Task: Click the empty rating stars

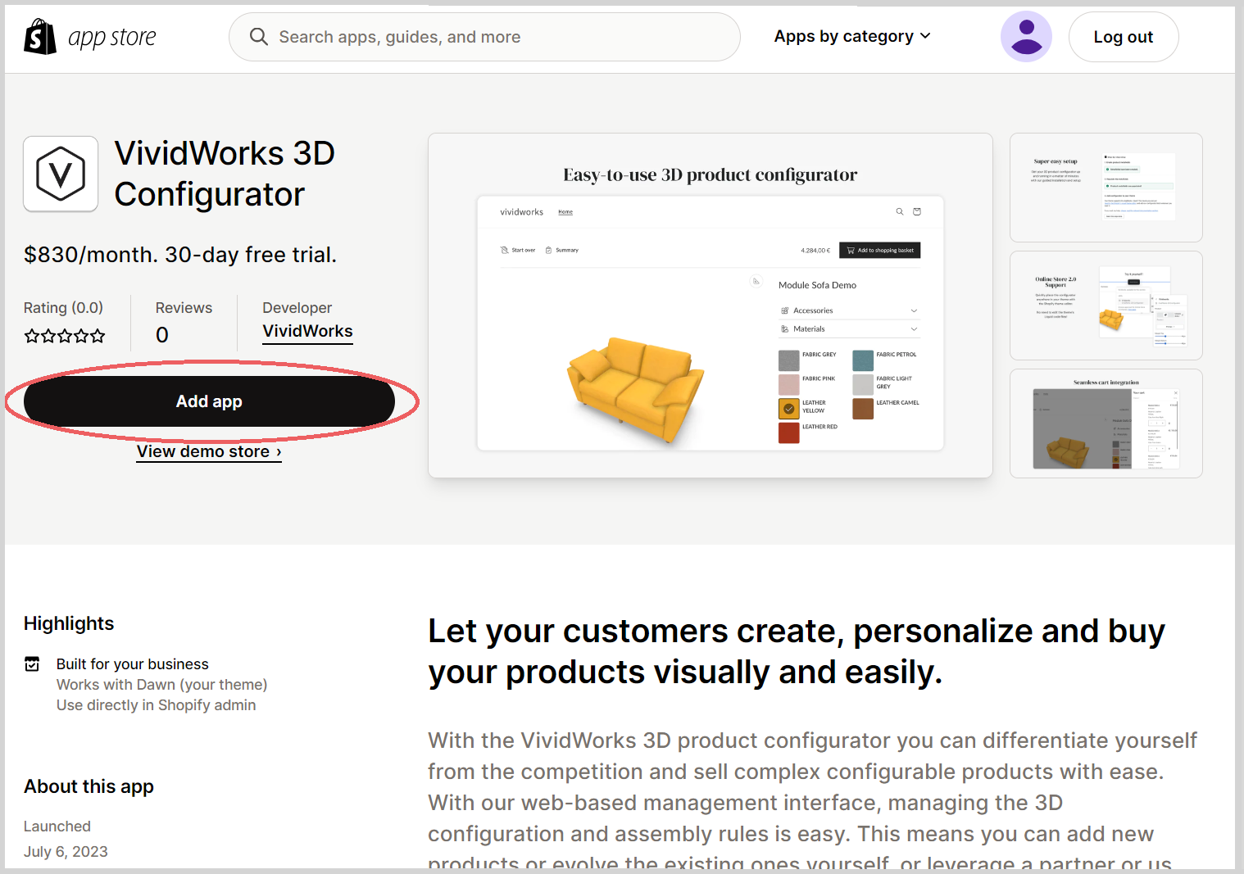Action: click(65, 336)
